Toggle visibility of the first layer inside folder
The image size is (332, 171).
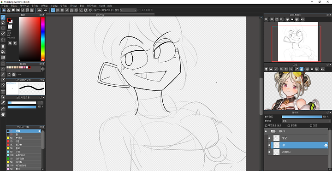[269, 138]
